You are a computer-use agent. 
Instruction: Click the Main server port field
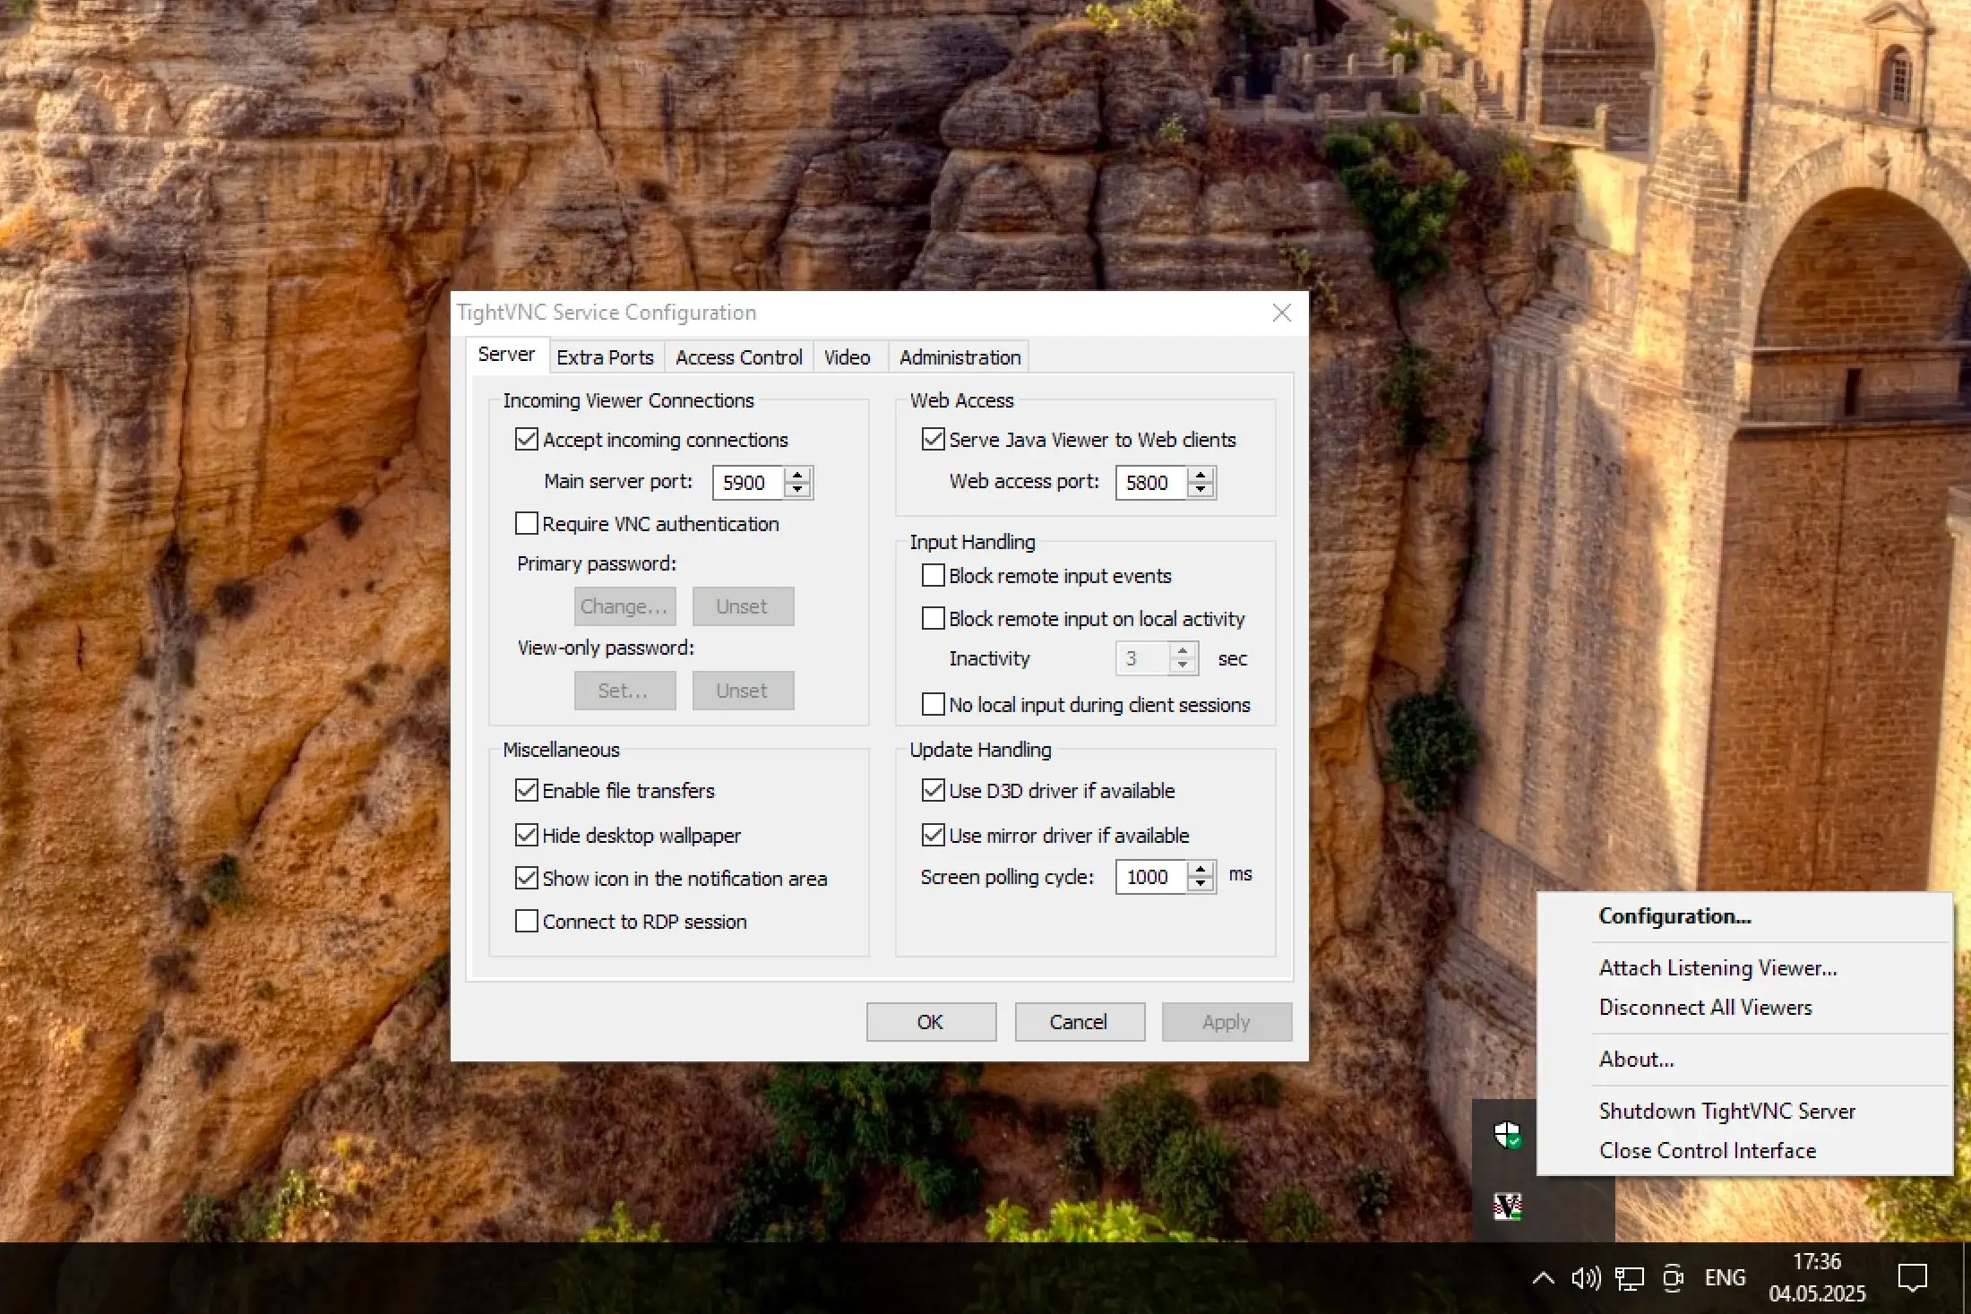coord(748,483)
